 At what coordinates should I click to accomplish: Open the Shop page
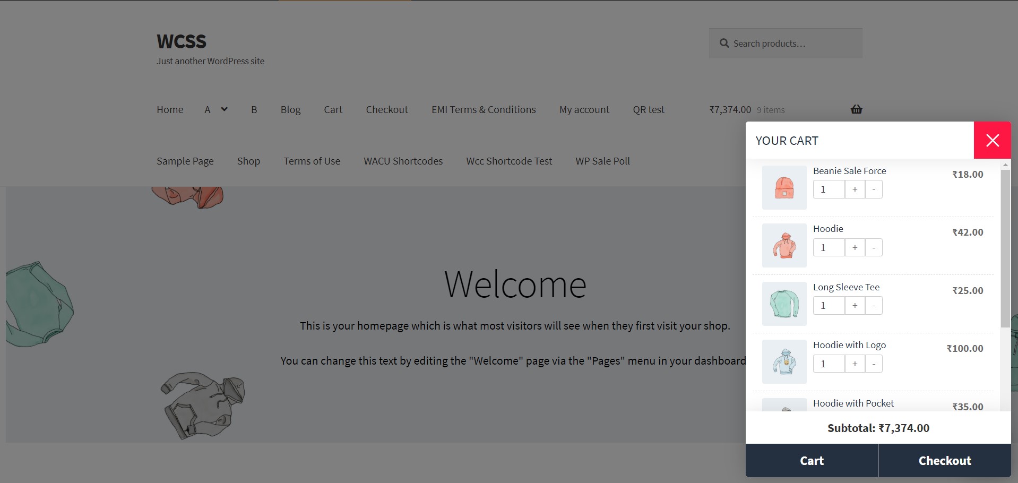tap(248, 161)
